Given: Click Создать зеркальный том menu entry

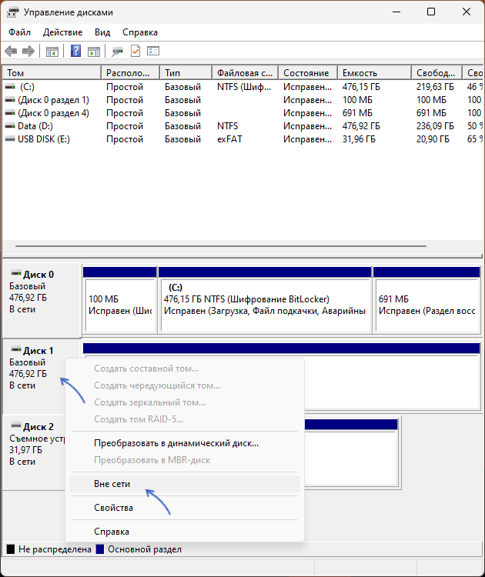Looking at the screenshot, I should pyautogui.click(x=185, y=402).
